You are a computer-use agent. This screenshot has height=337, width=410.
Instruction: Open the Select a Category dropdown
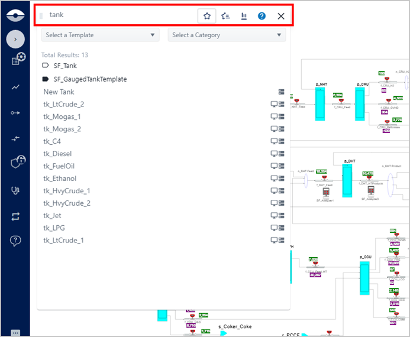tap(227, 35)
